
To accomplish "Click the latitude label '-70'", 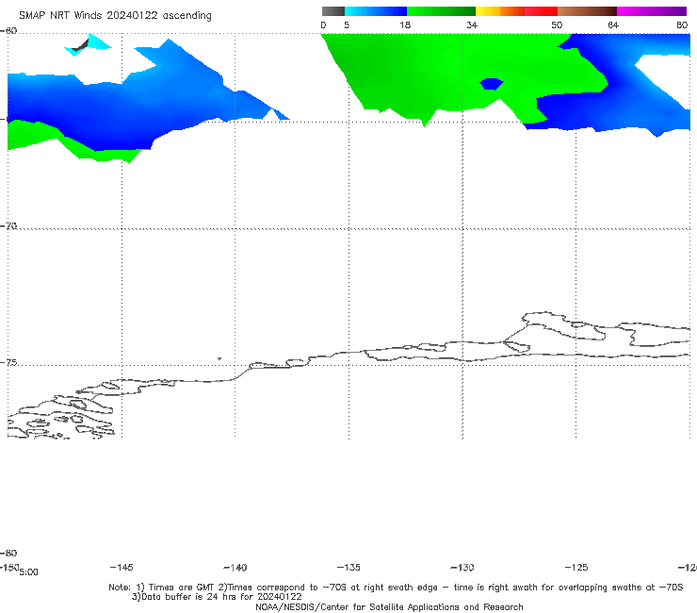I will click(8, 226).
